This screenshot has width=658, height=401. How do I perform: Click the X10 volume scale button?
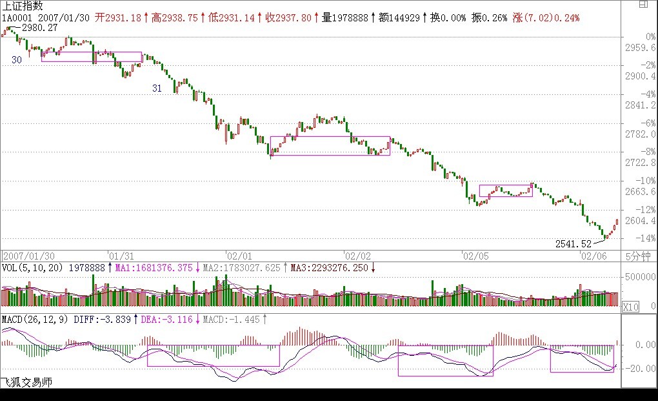[x=630, y=307]
